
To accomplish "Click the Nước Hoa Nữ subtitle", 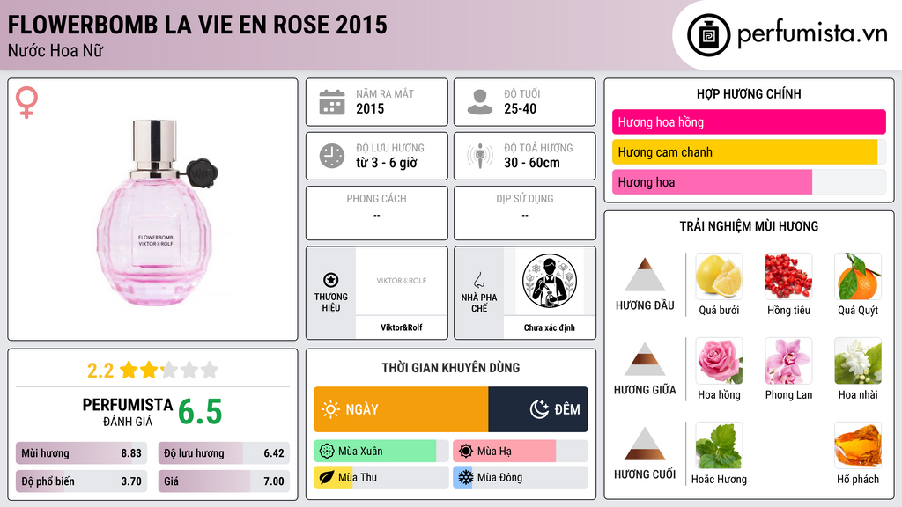I will point(55,51).
